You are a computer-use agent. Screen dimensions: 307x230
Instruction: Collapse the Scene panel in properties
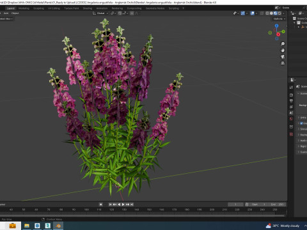coord(298,93)
